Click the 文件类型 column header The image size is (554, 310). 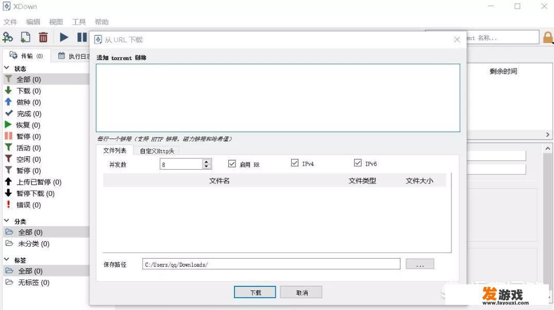pyautogui.click(x=362, y=181)
